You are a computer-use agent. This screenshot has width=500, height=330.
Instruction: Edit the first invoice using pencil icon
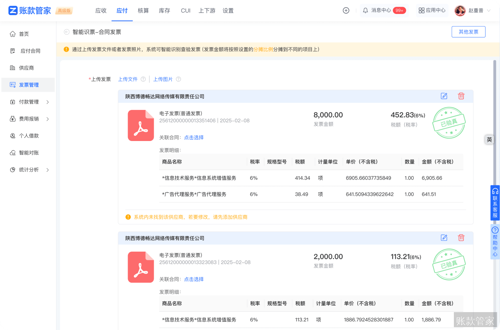(444, 96)
